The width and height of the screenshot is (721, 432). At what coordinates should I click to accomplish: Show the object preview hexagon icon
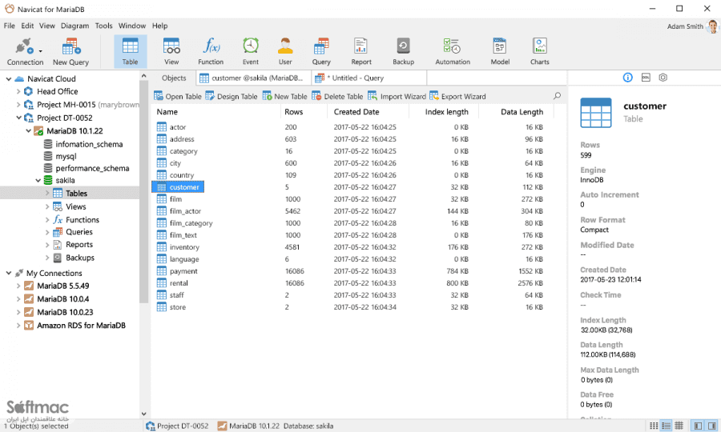tap(663, 78)
